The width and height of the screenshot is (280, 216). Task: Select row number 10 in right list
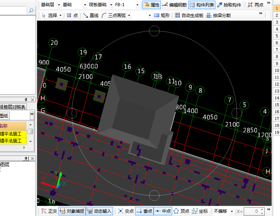click(x=277, y=70)
